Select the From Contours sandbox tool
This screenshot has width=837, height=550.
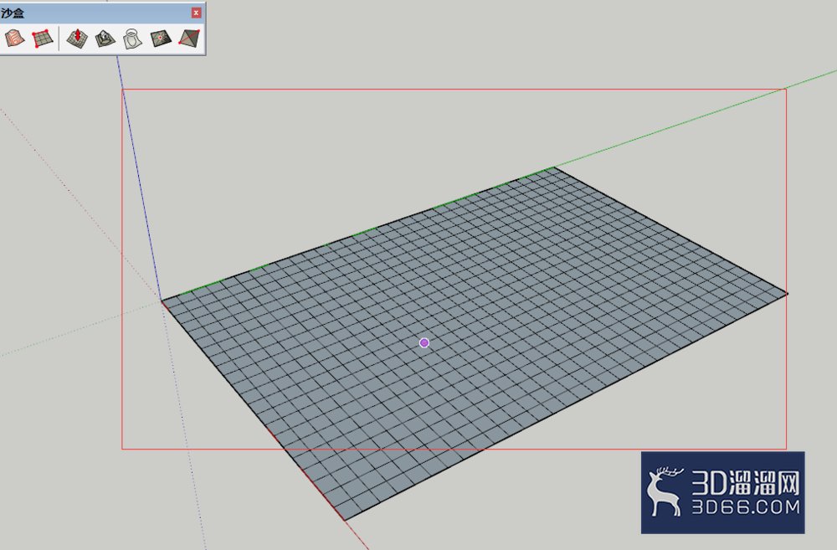pyautogui.click(x=14, y=39)
